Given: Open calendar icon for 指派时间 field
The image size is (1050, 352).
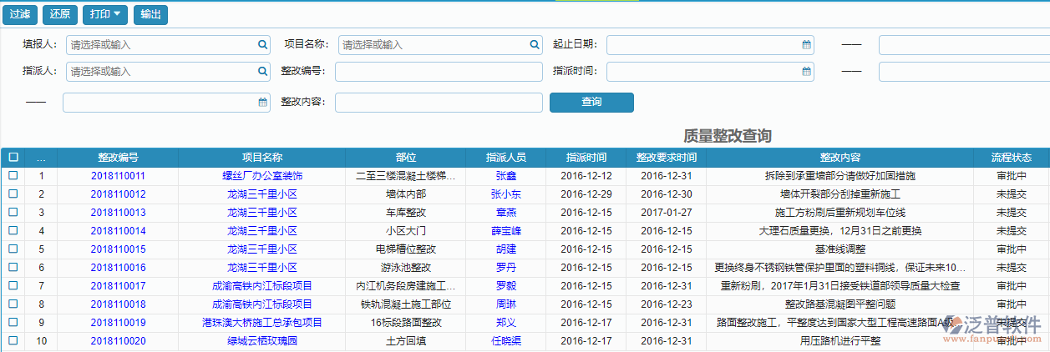Looking at the screenshot, I should coord(806,72).
